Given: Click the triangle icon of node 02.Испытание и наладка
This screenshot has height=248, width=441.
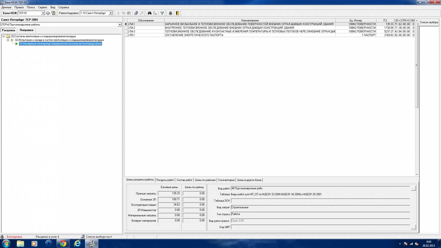Looking at the screenshot, I should (x=12, y=40).
